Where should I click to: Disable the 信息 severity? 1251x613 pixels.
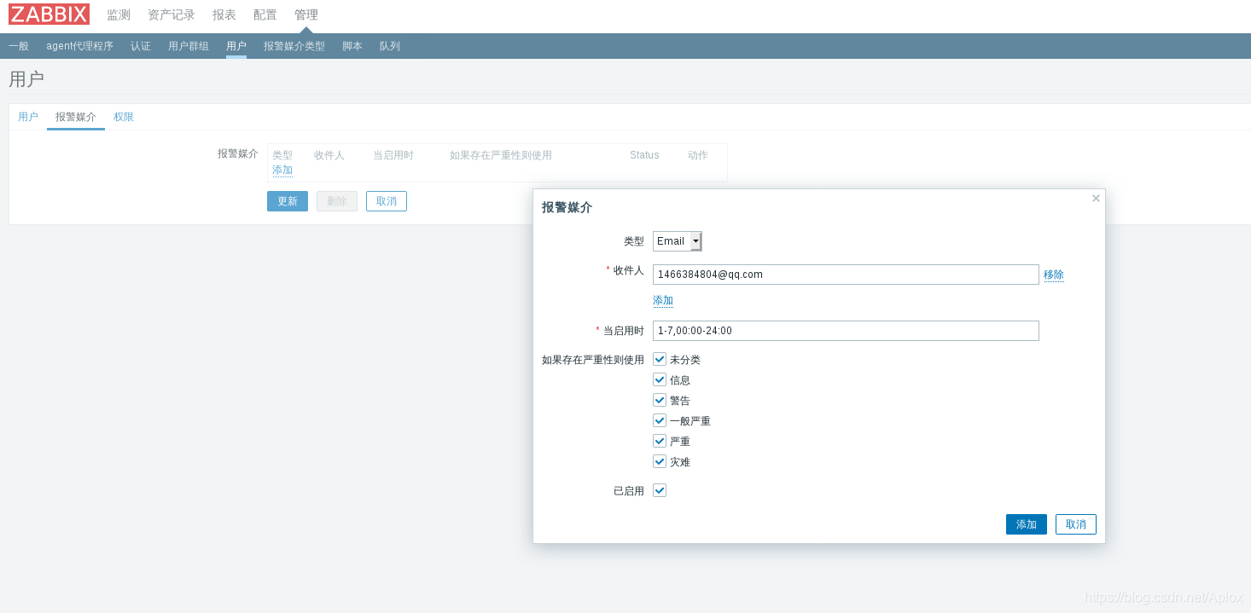tap(659, 379)
